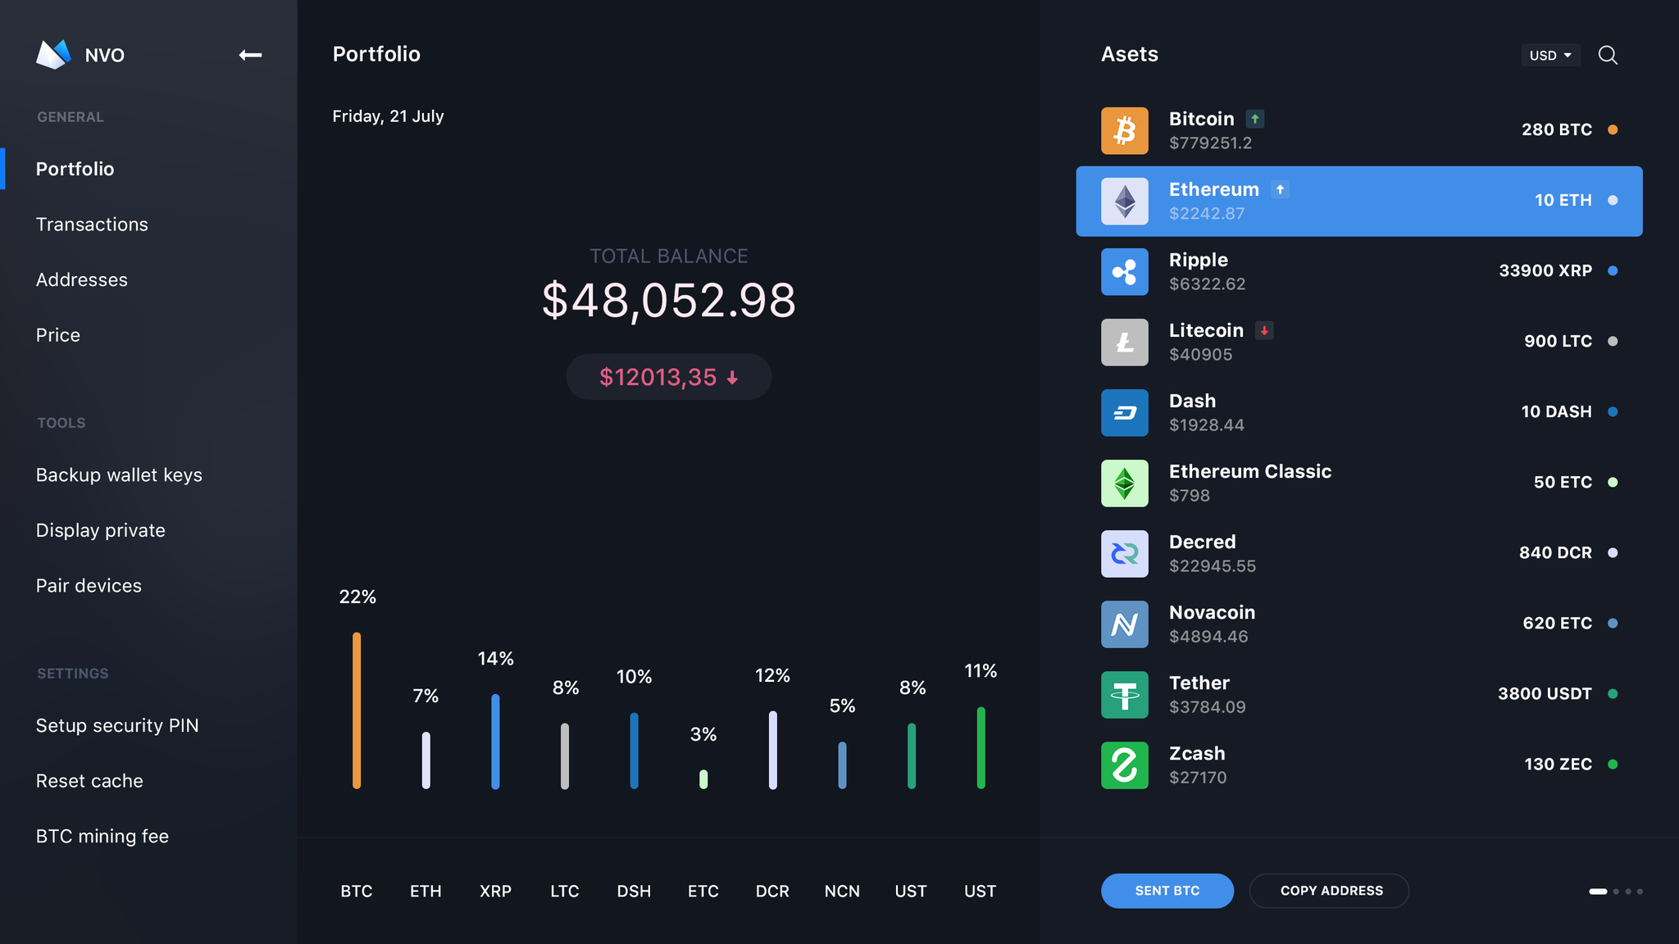Viewport: 1679px width, 944px height.
Task: Click the Ripple coin icon
Action: pos(1125,271)
